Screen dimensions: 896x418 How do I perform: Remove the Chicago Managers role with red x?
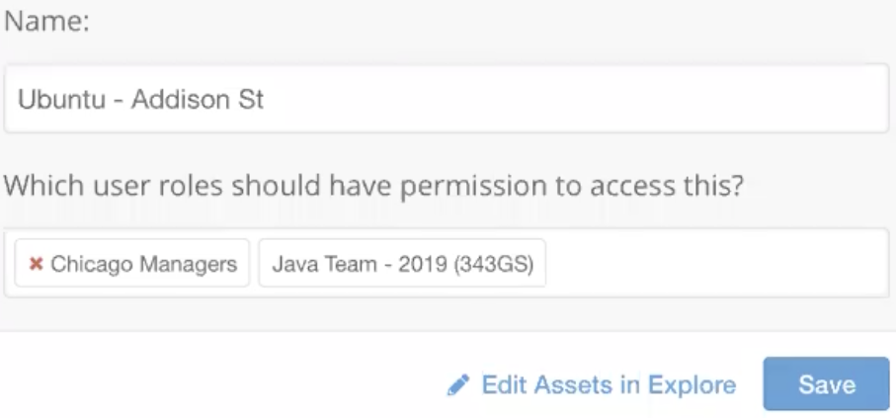click(36, 264)
